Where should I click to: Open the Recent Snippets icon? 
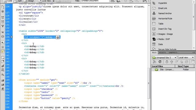[x=3, y=70]
